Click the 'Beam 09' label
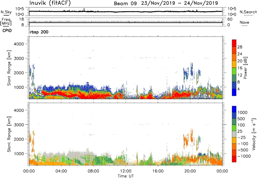257x178 pixels. 125,4
